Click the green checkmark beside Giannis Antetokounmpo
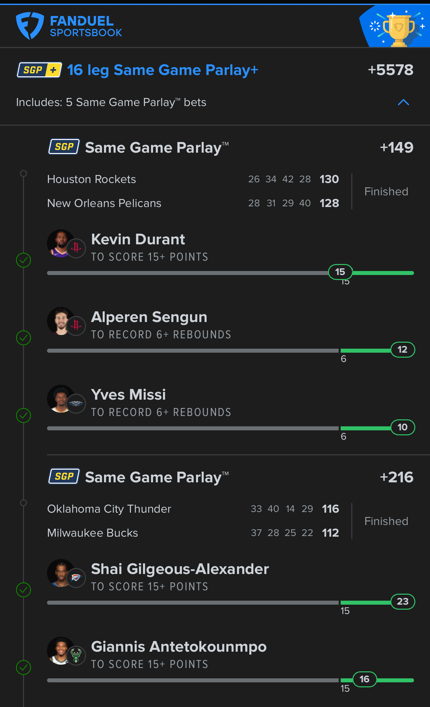Image resolution: width=430 pixels, height=707 pixels. 24,667
